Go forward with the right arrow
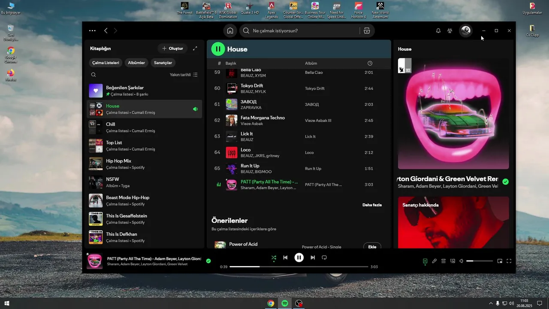 pos(115,30)
